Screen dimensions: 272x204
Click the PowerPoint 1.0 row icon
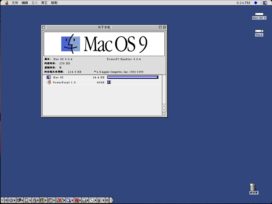49,82
